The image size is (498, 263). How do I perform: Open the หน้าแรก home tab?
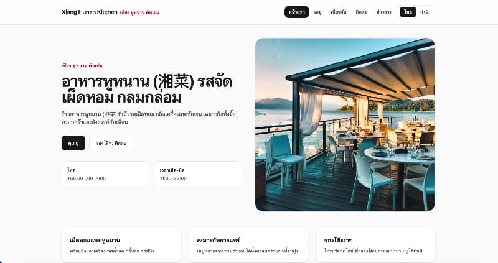296,12
